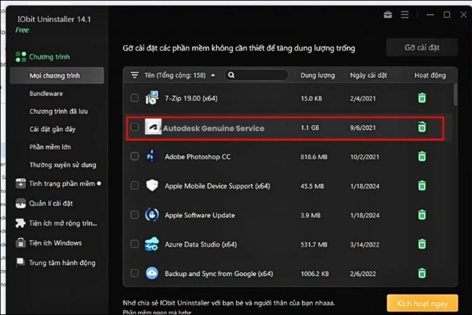
Task: Tick the Autodesk Genuine Service checkbox
Action: point(135,127)
